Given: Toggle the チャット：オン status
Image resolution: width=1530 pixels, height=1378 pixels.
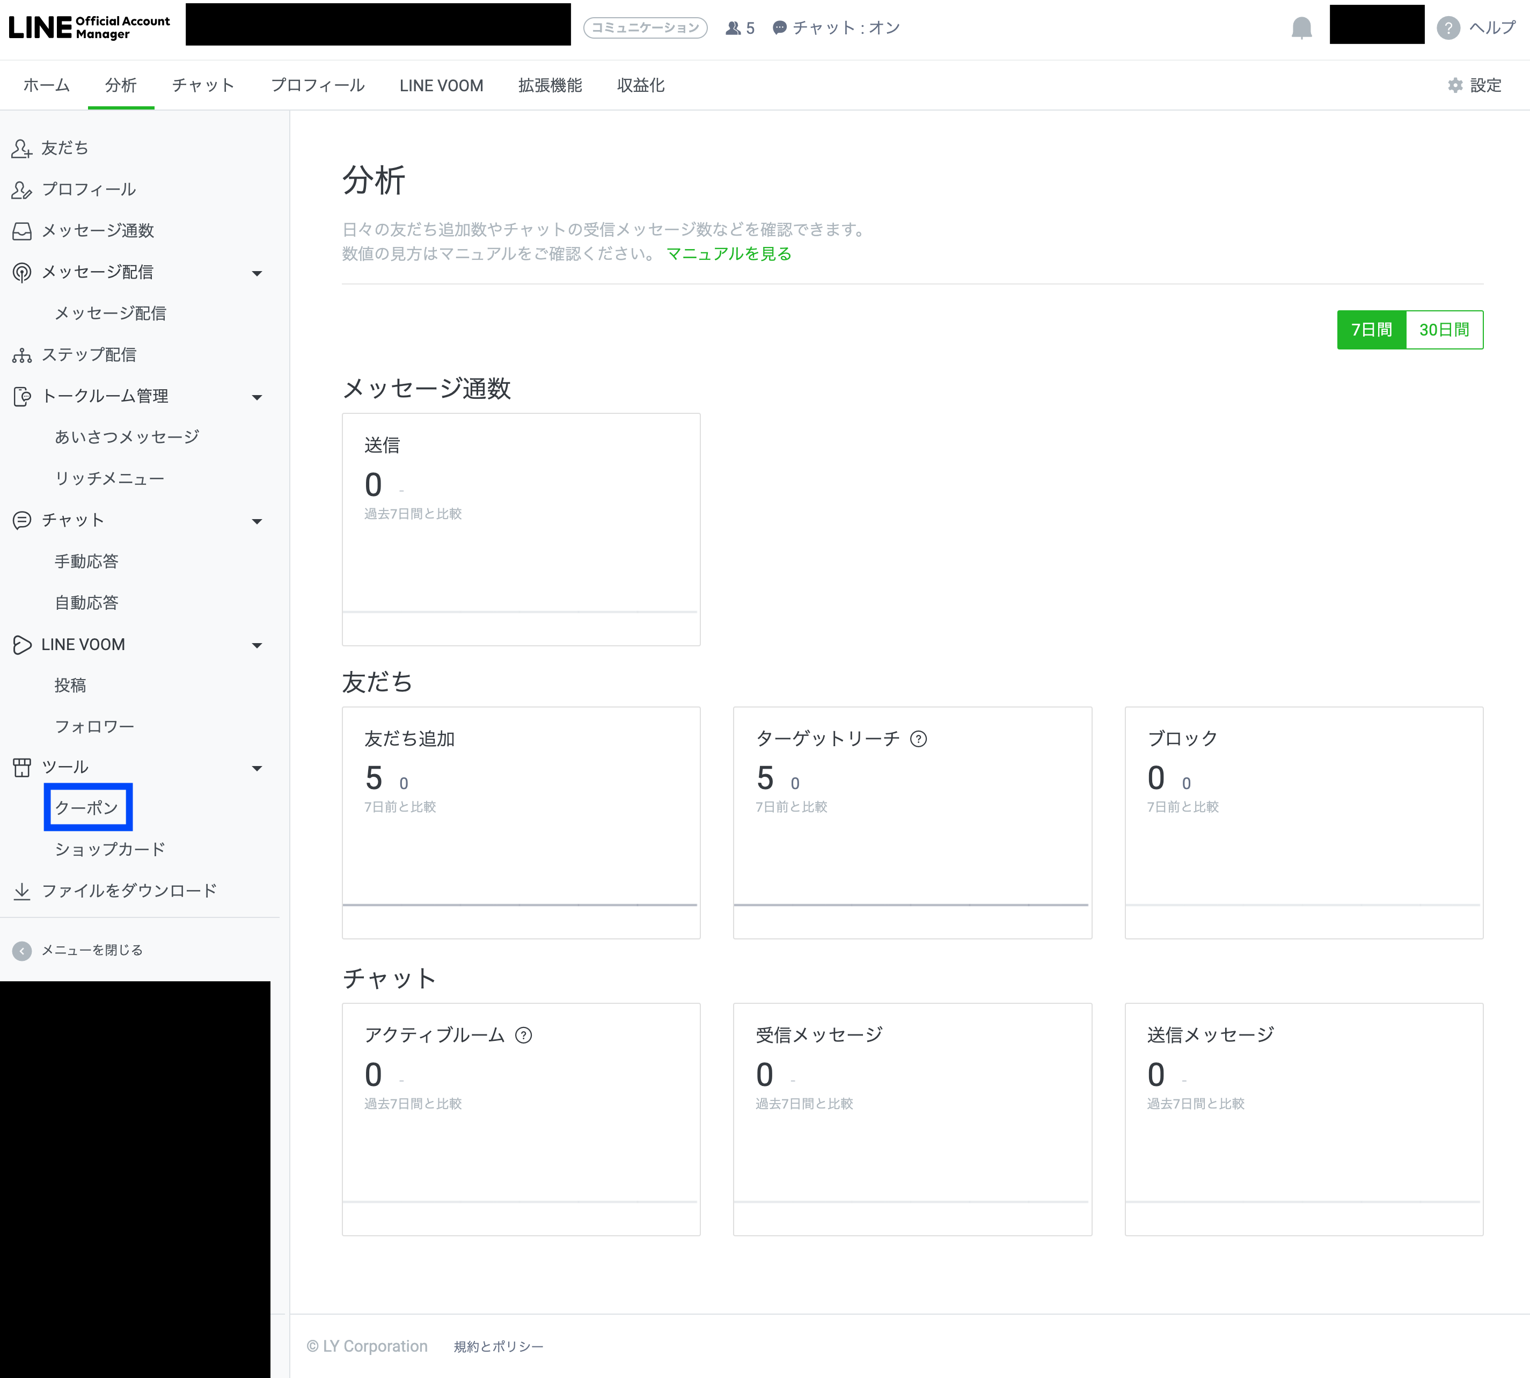Looking at the screenshot, I should [x=836, y=28].
